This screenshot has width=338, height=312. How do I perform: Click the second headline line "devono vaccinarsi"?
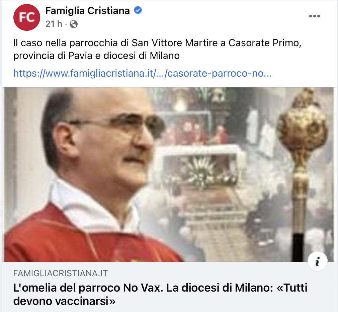pyautogui.click(x=64, y=301)
